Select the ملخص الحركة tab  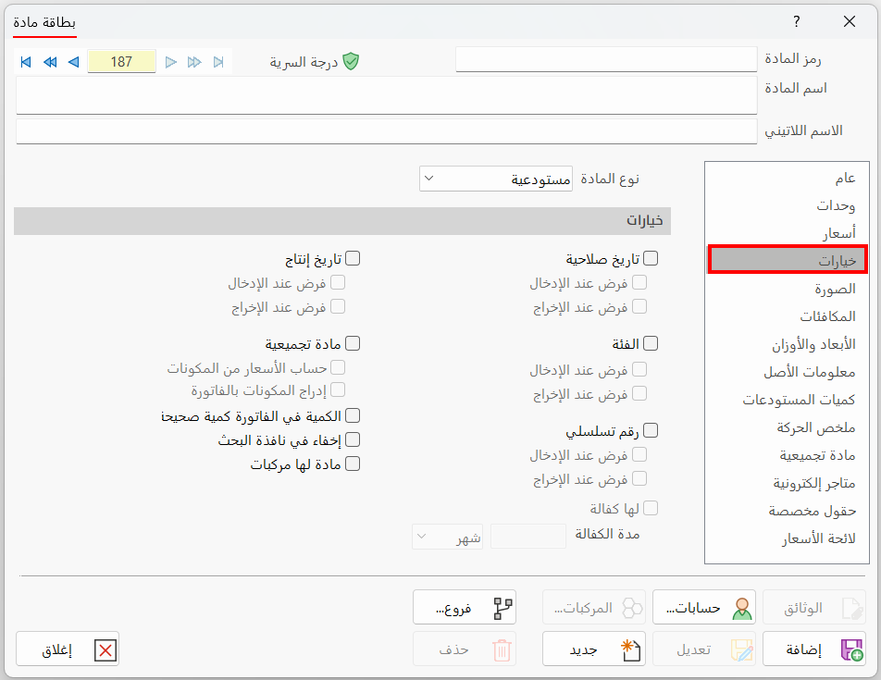[787, 427]
